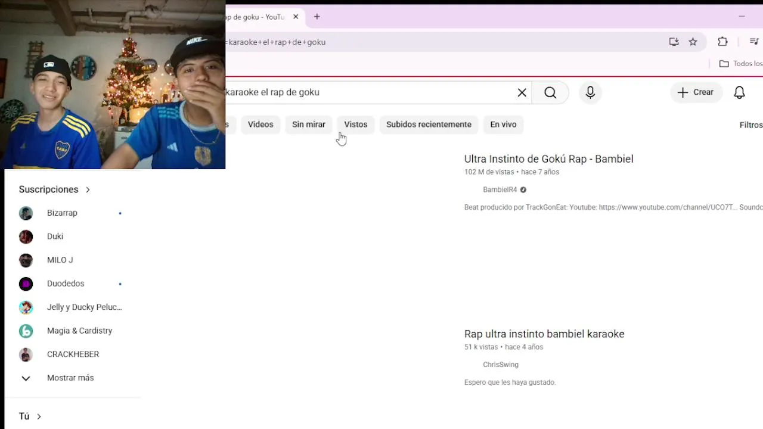Open the Filtros options
Image resolution: width=763 pixels, height=429 pixels.
(750, 125)
